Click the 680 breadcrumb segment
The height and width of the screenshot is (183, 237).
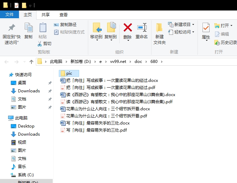pyautogui.click(x=154, y=62)
